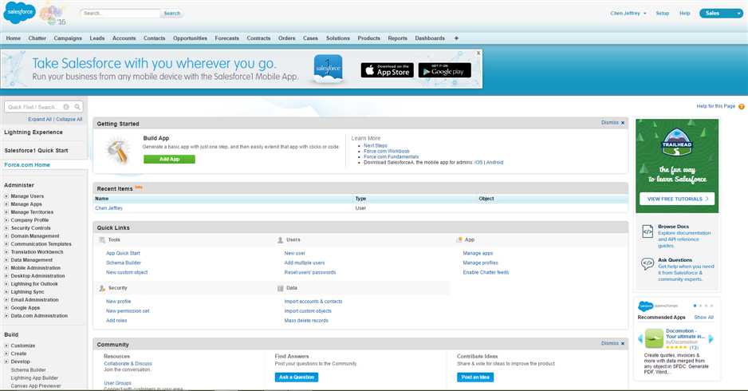
Task: Select the Accounts tab
Action: tap(124, 38)
